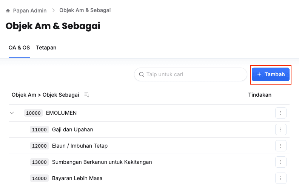This screenshot has width=299, height=185.
Task: Click the search magnifier icon
Action: [142, 74]
